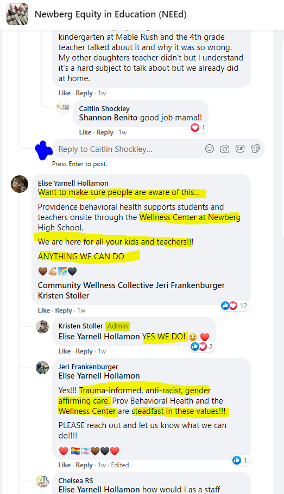Open Newberg Equity in Education group icon
The height and width of the screenshot is (494, 284).
pos(17,14)
